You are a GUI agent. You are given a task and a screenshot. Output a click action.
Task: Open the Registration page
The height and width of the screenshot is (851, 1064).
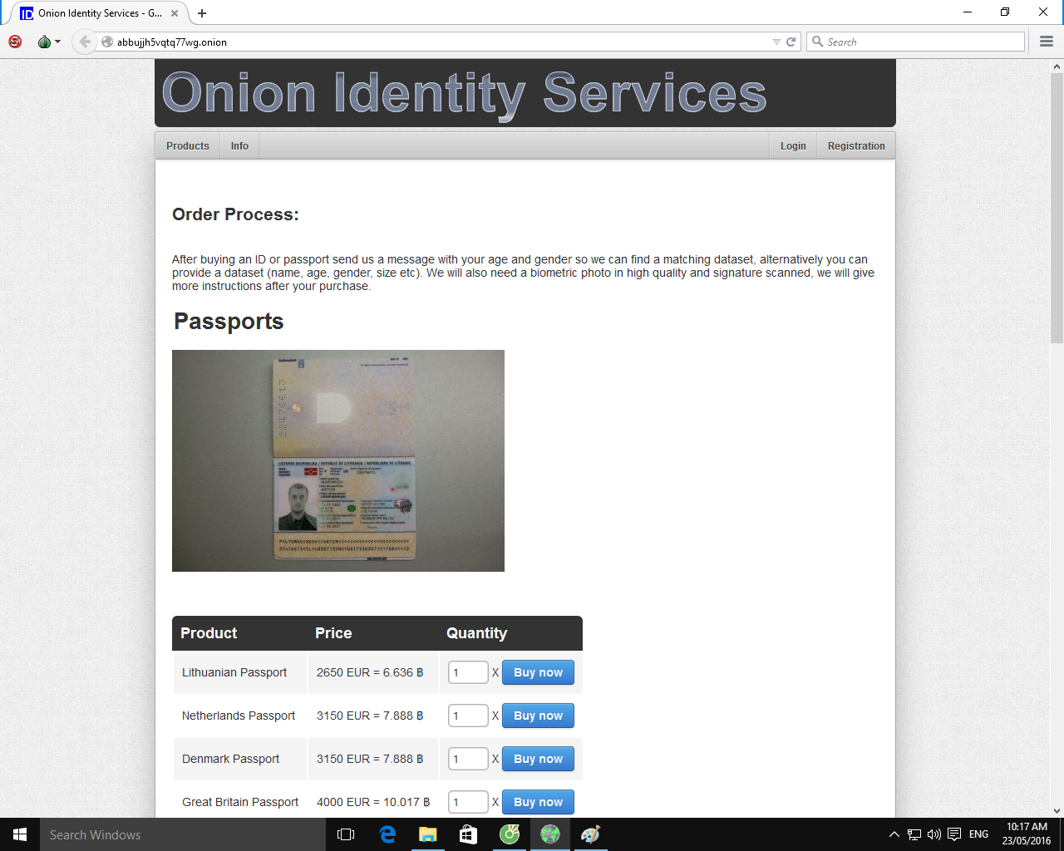coord(856,145)
